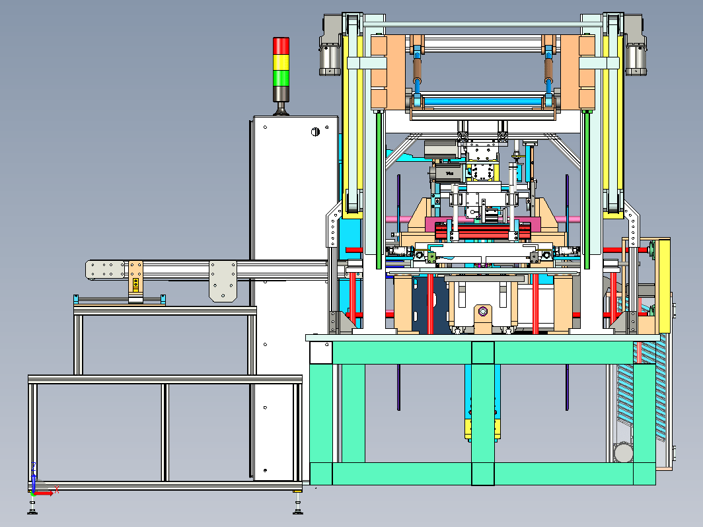703x527 pixels.
Task: Select the pink horizontal rod left of center
Action: click(x=396, y=219)
